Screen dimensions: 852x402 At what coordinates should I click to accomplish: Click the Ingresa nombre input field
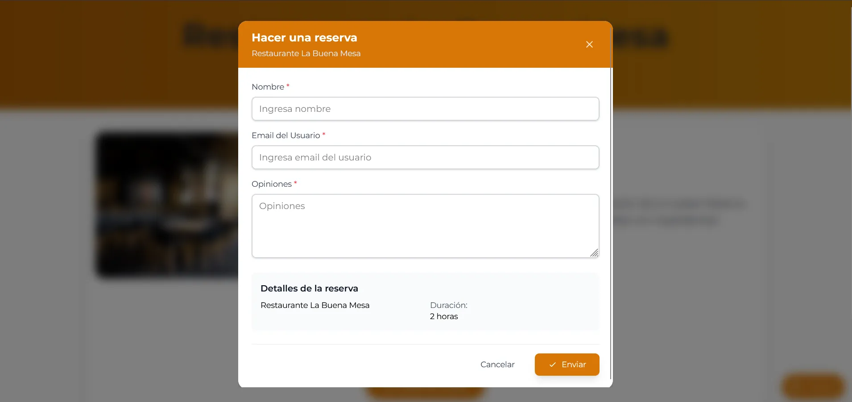(425, 108)
